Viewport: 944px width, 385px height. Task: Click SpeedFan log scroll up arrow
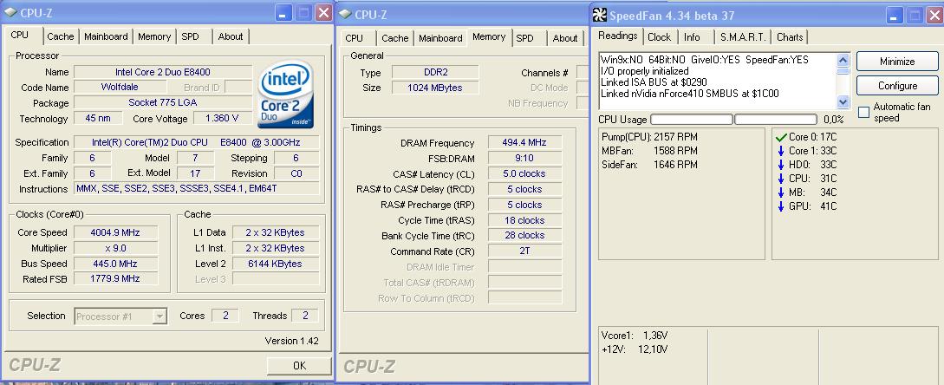click(x=843, y=60)
